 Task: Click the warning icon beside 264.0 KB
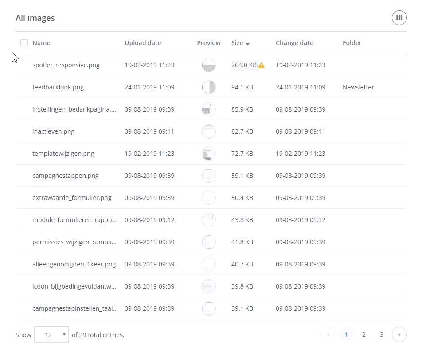[262, 65]
